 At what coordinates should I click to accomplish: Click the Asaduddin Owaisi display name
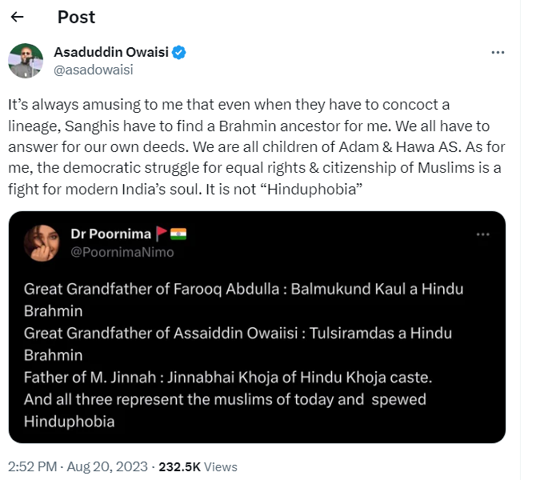(111, 53)
